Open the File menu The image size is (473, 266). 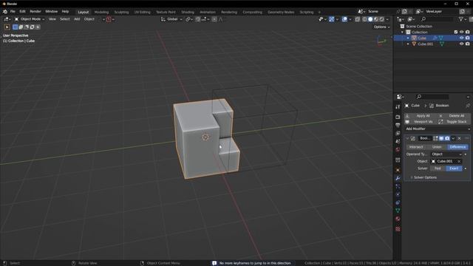(13, 12)
